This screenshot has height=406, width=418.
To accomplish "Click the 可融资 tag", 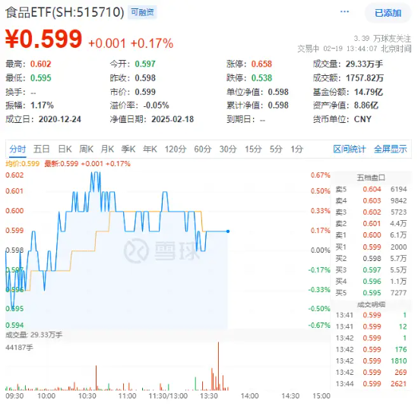I will click(142, 12).
